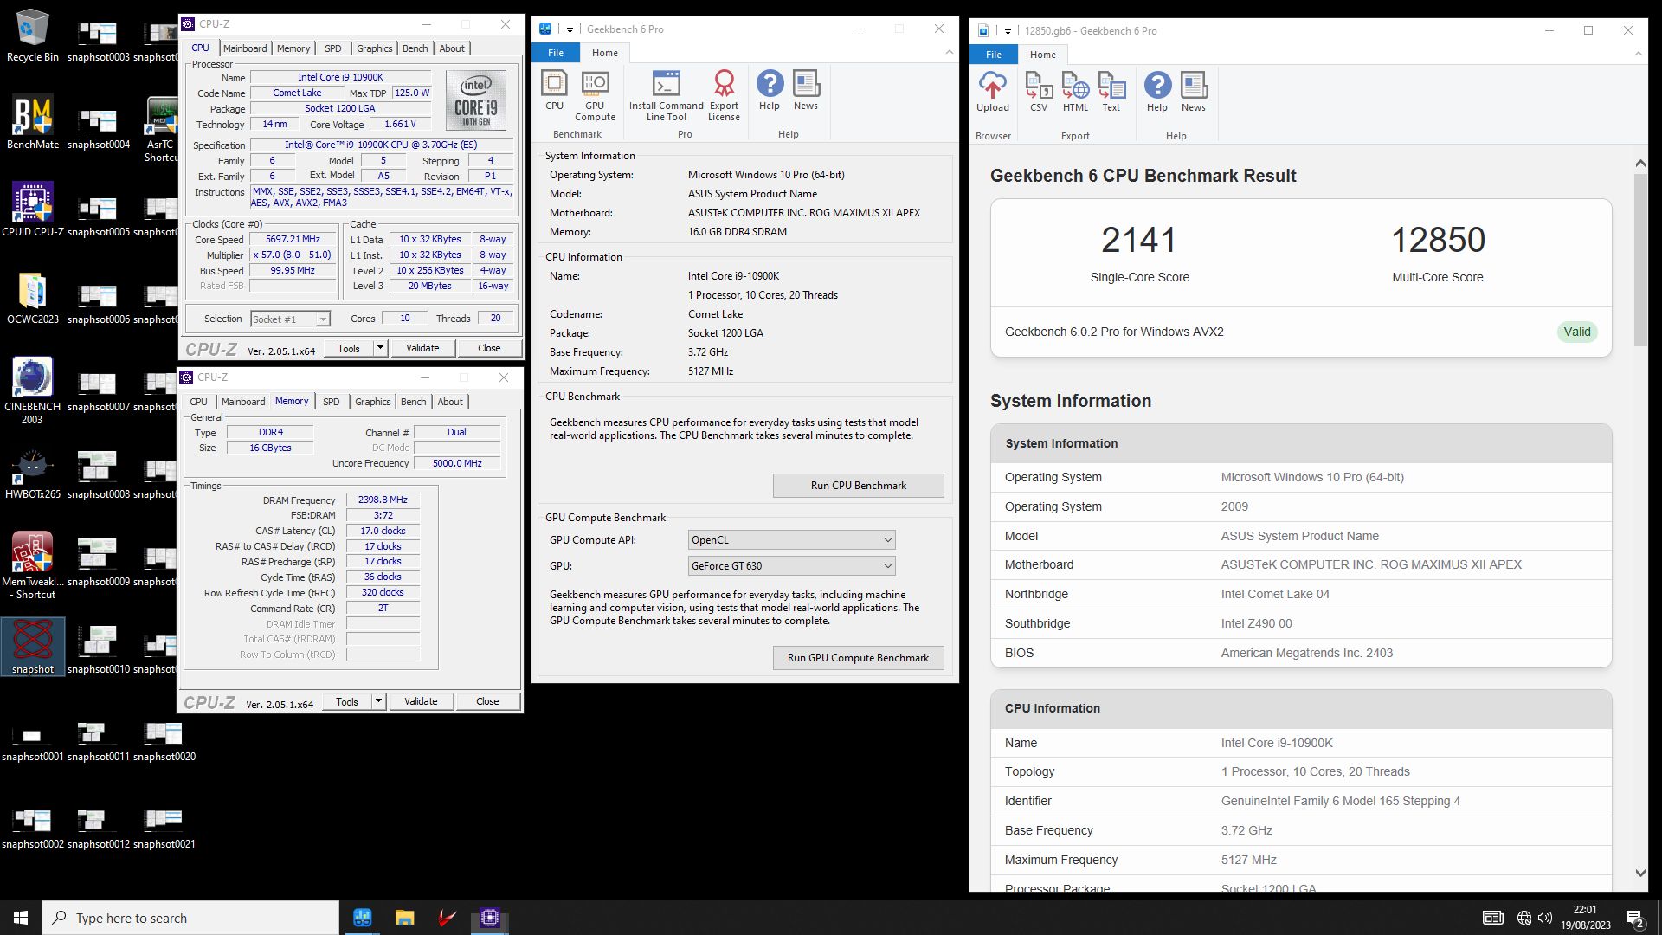Click the Type here to search box
1662x935 pixels.
190,918
